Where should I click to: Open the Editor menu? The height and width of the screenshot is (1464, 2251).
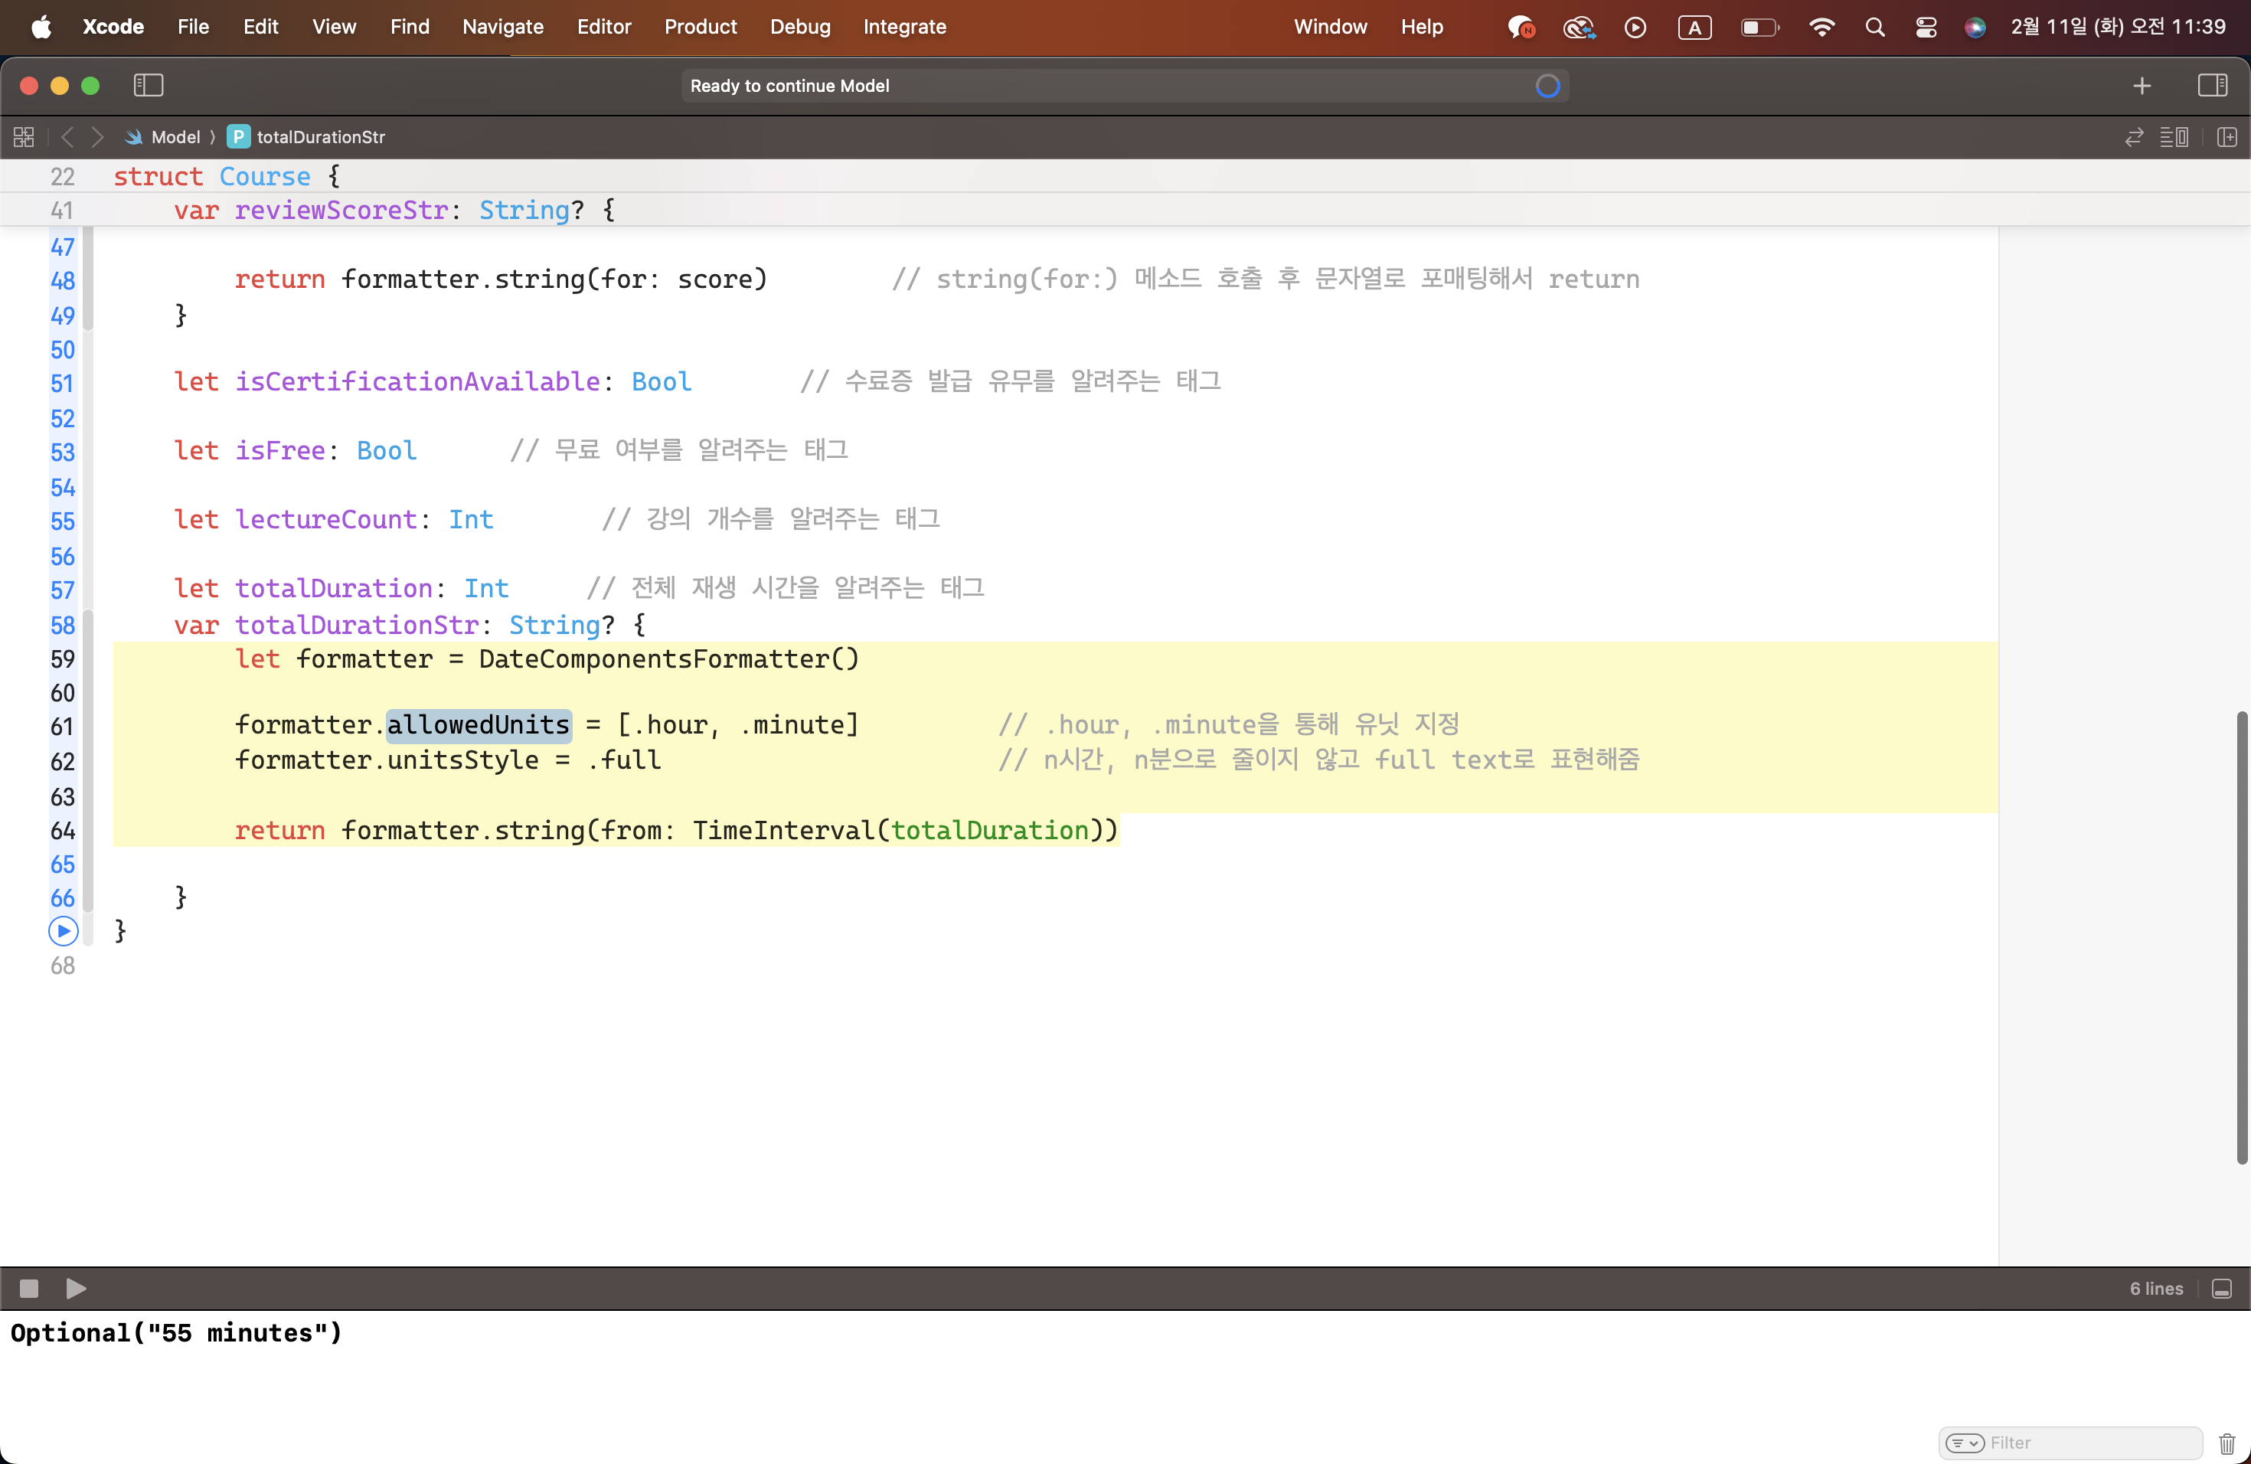603,27
